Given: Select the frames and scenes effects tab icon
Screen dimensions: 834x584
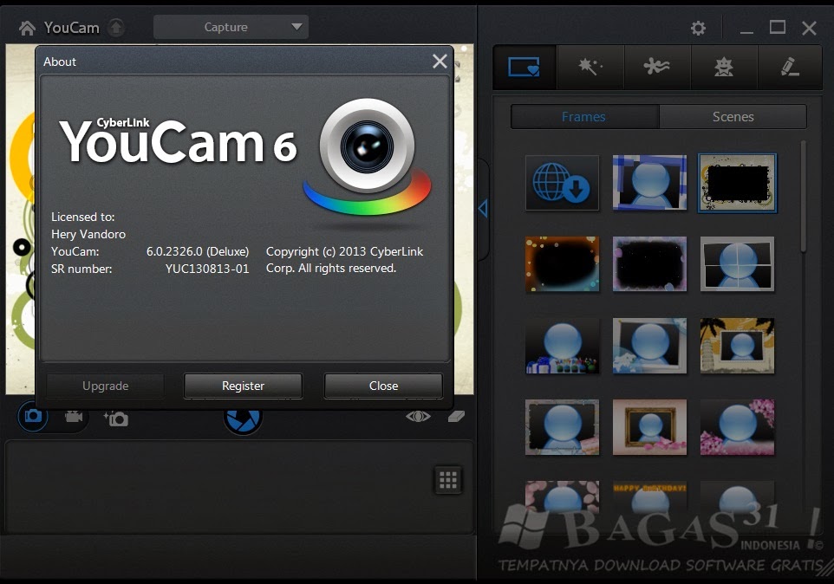Looking at the screenshot, I should pyautogui.click(x=525, y=67).
